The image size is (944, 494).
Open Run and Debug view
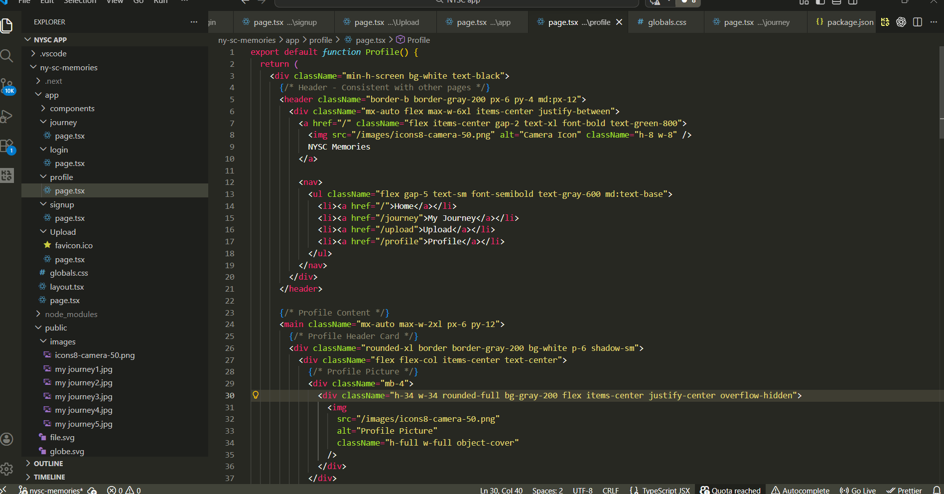click(x=7, y=116)
